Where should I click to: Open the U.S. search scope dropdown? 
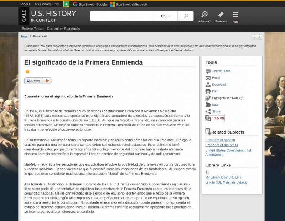coord(166,16)
